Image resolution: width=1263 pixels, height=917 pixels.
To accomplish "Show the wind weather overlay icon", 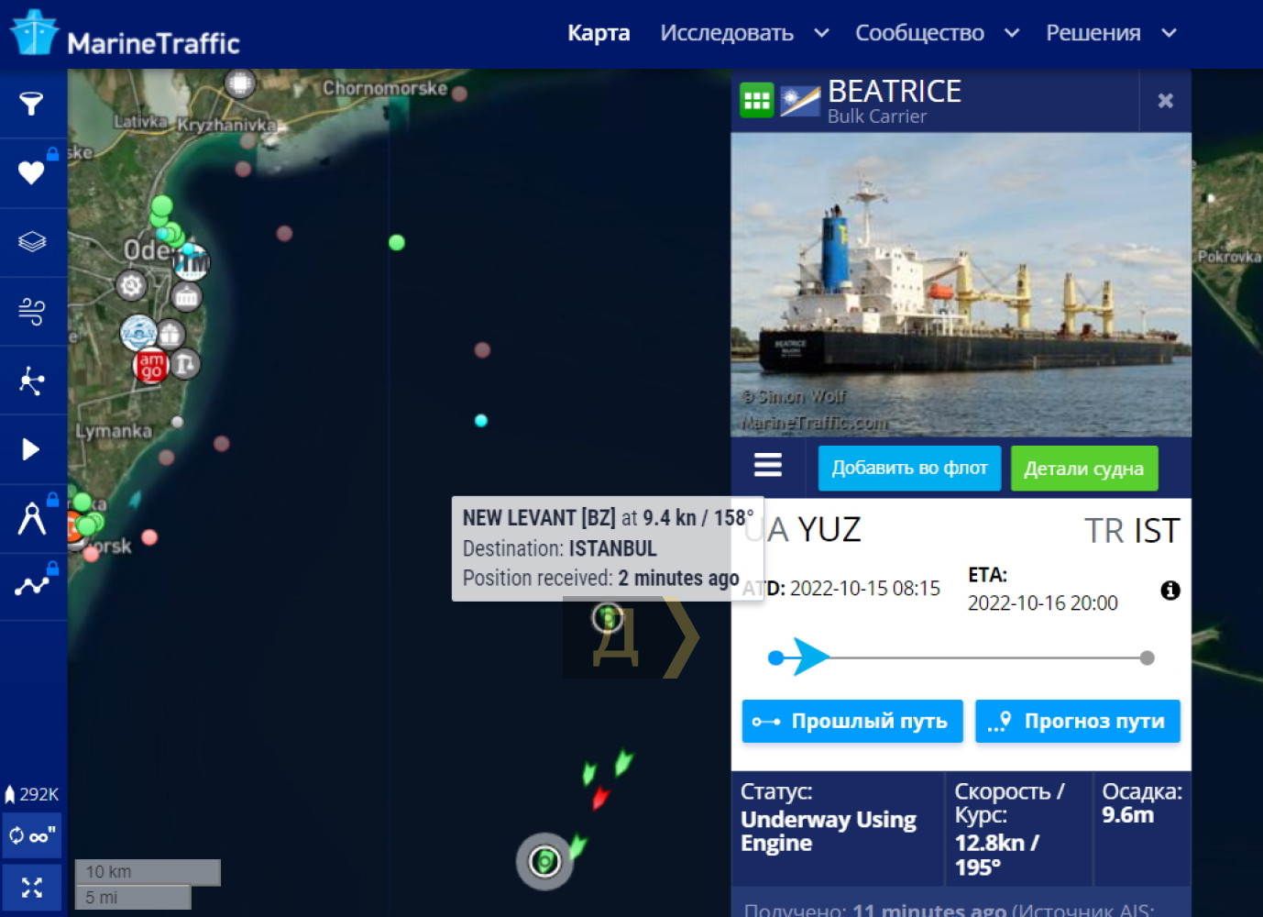I will pos(32,311).
